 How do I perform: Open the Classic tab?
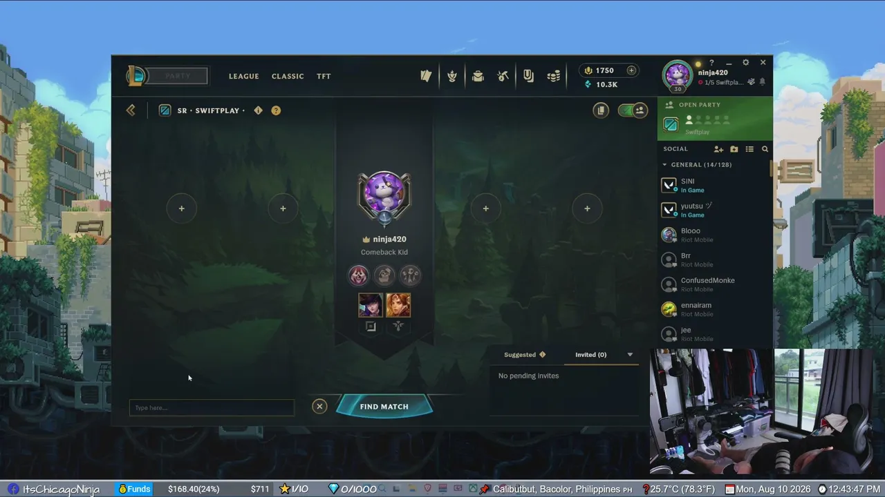[288, 77]
